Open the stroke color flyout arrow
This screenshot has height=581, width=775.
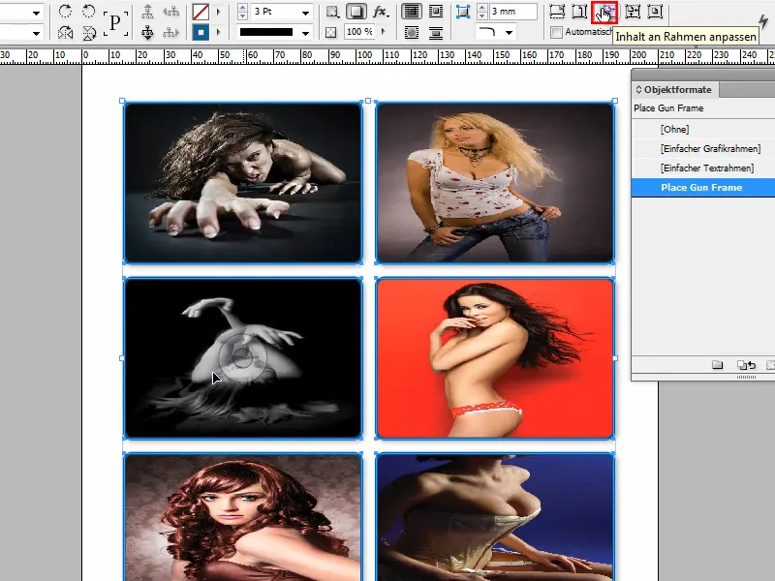tap(219, 33)
